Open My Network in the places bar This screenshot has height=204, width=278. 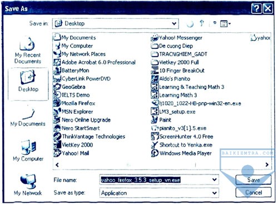tap(28, 185)
